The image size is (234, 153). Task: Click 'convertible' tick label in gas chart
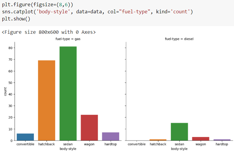pyautogui.click(x=26, y=144)
